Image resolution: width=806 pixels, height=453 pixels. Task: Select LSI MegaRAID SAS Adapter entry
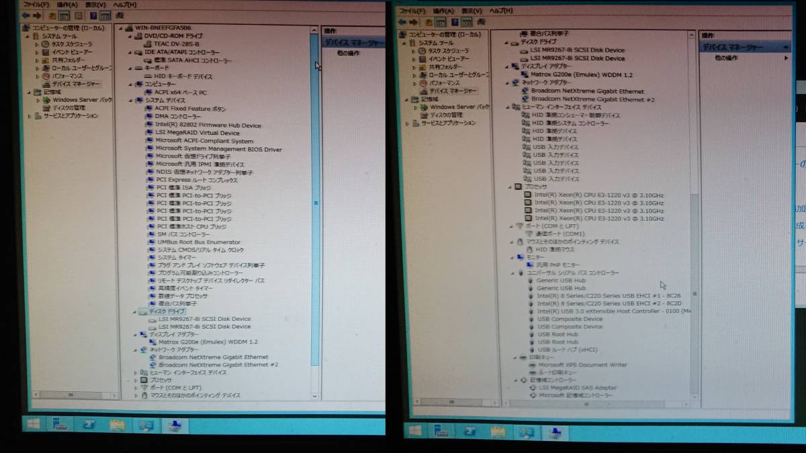(578, 387)
